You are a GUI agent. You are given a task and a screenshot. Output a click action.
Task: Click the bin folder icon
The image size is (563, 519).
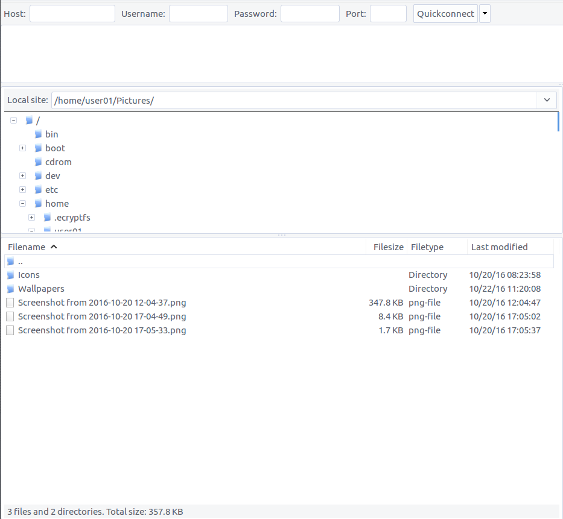pyautogui.click(x=37, y=134)
